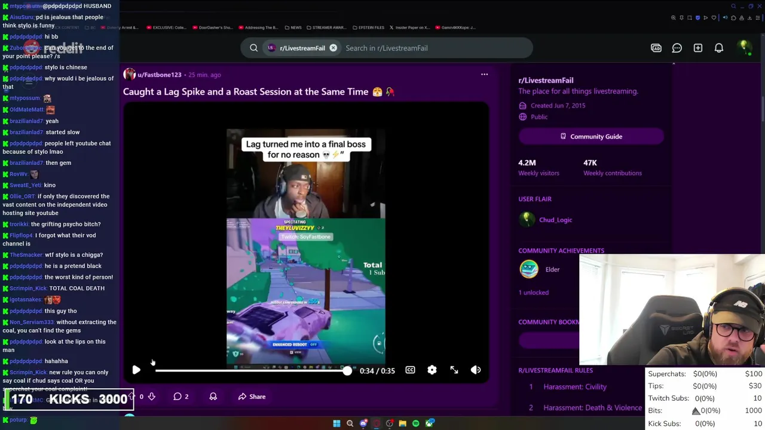765x430 pixels.
Task: Open the NEWS bookmarks folder
Action: pos(293,27)
